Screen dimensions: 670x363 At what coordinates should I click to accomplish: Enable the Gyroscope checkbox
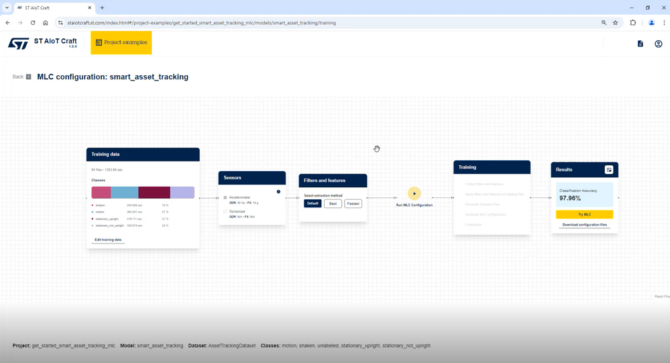click(225, 211)
